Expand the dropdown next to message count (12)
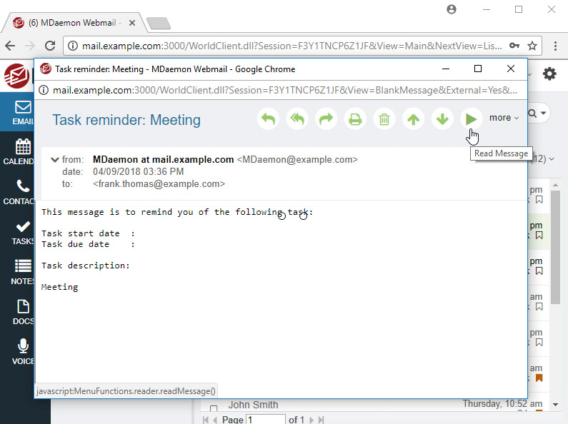This screenshot has height=424, width=568. pyautogui.click(x=552, y=158)
